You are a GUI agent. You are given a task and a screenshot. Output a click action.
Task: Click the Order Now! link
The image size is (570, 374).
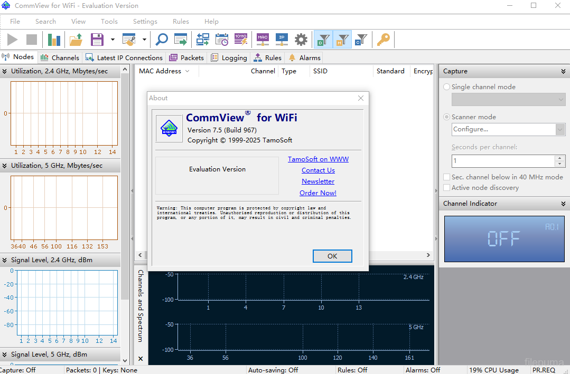(x=318, y=193)
